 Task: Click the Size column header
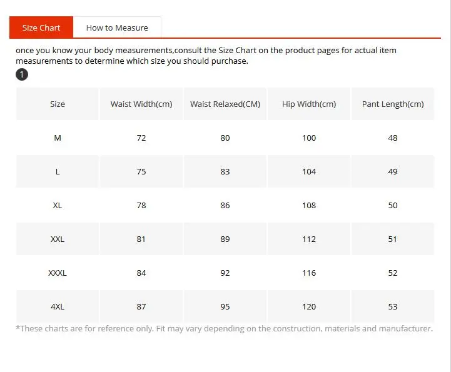pos(58,104)
